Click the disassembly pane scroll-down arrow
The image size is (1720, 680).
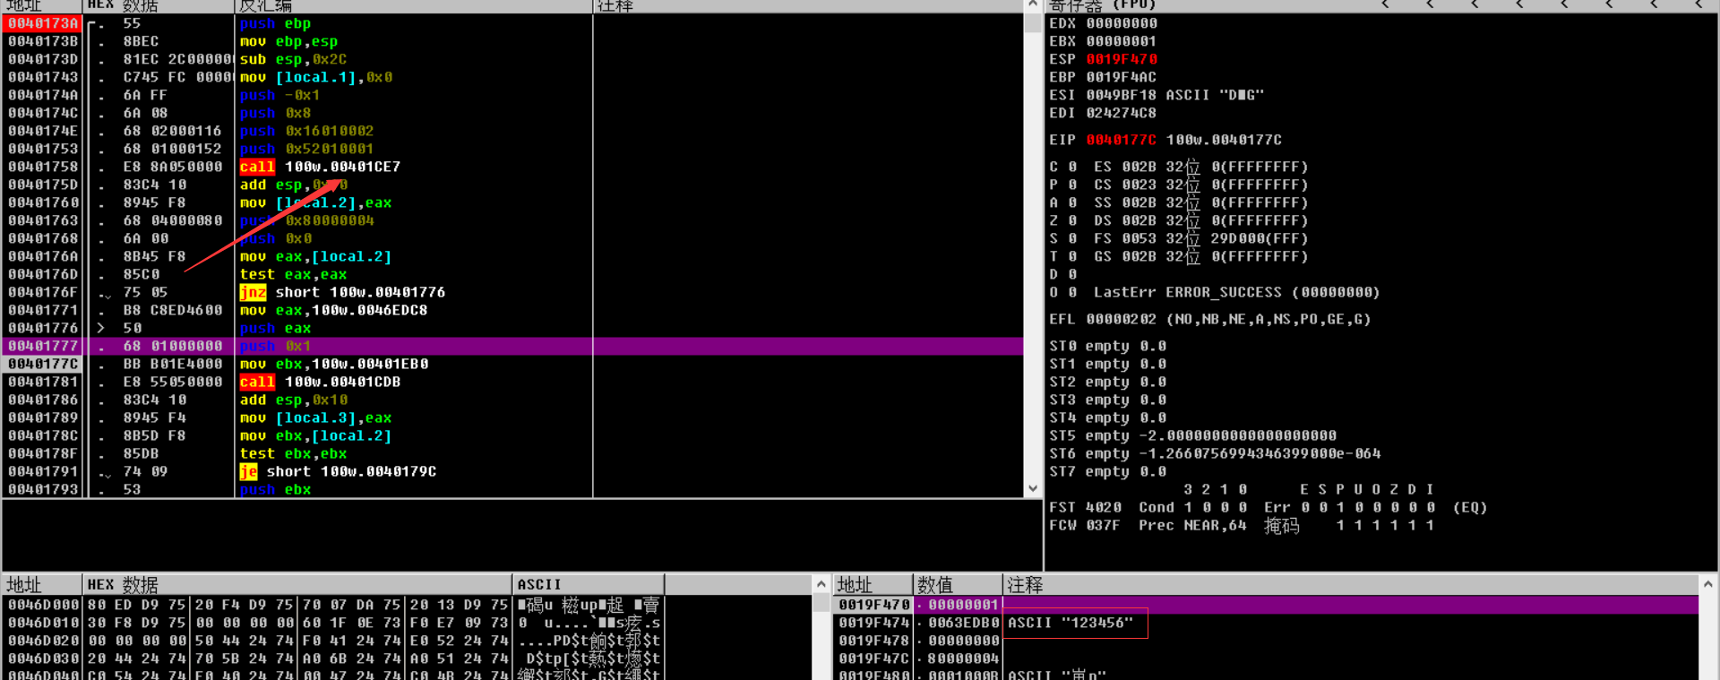[1033, 488]
